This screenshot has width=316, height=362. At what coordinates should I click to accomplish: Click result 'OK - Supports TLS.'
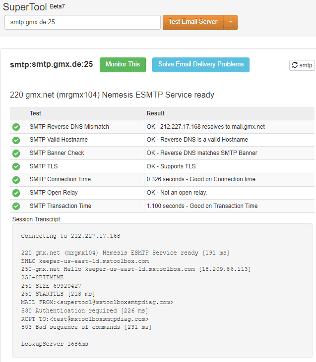click(x=172, y=166)
